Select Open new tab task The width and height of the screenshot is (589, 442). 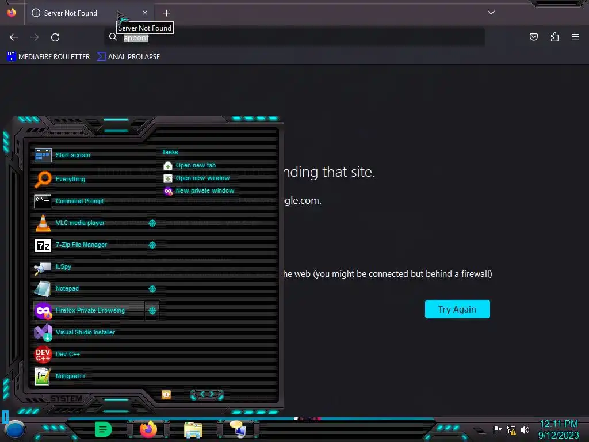(190, 165)
